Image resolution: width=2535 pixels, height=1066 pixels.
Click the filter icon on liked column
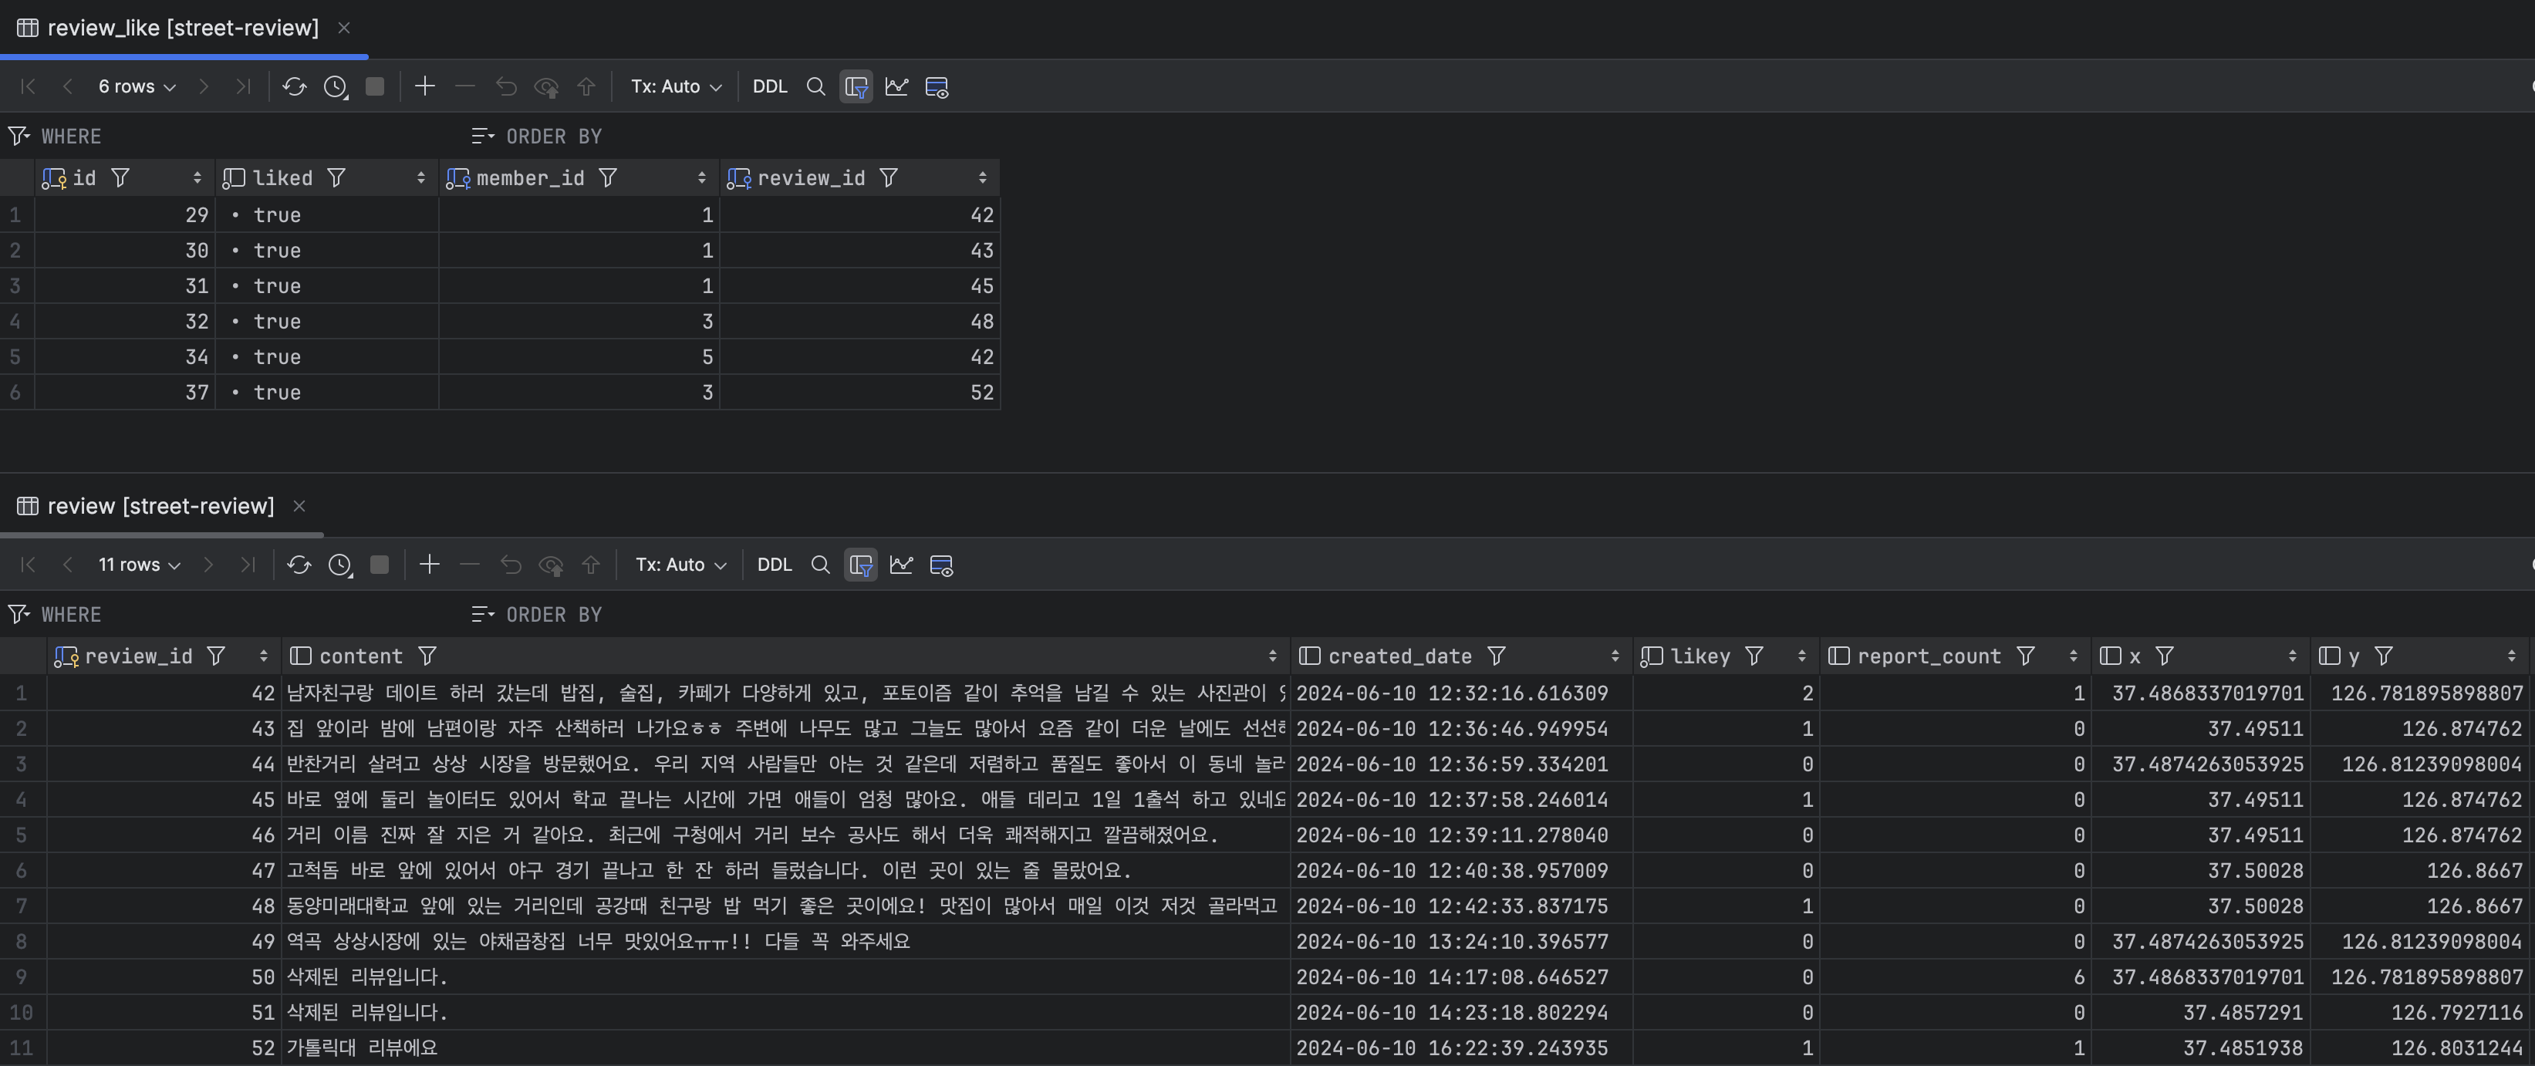coord(336,178)
